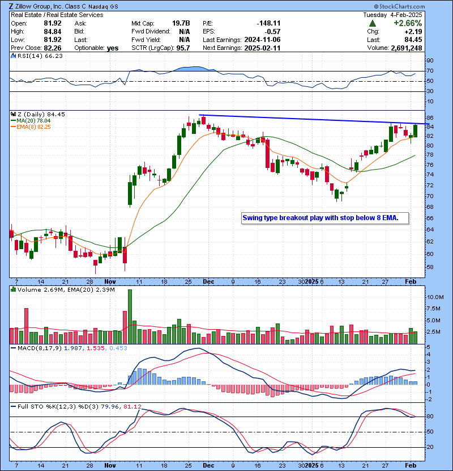The width and height of the screenshot is (453, 471).
Task: Click the 'Dec' label on the price chart axis
Action: click(208, 282)
